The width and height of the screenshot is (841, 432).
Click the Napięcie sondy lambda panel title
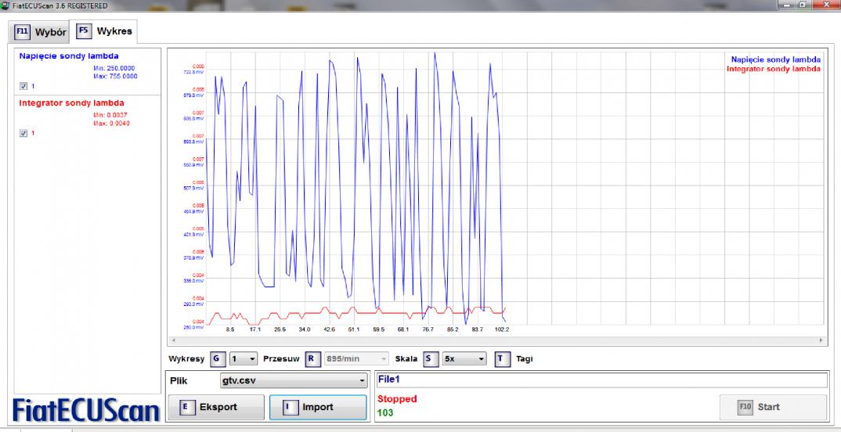pyautogui.click(x=69, y=56)
